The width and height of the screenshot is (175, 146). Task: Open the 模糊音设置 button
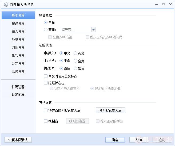(77, 121)
